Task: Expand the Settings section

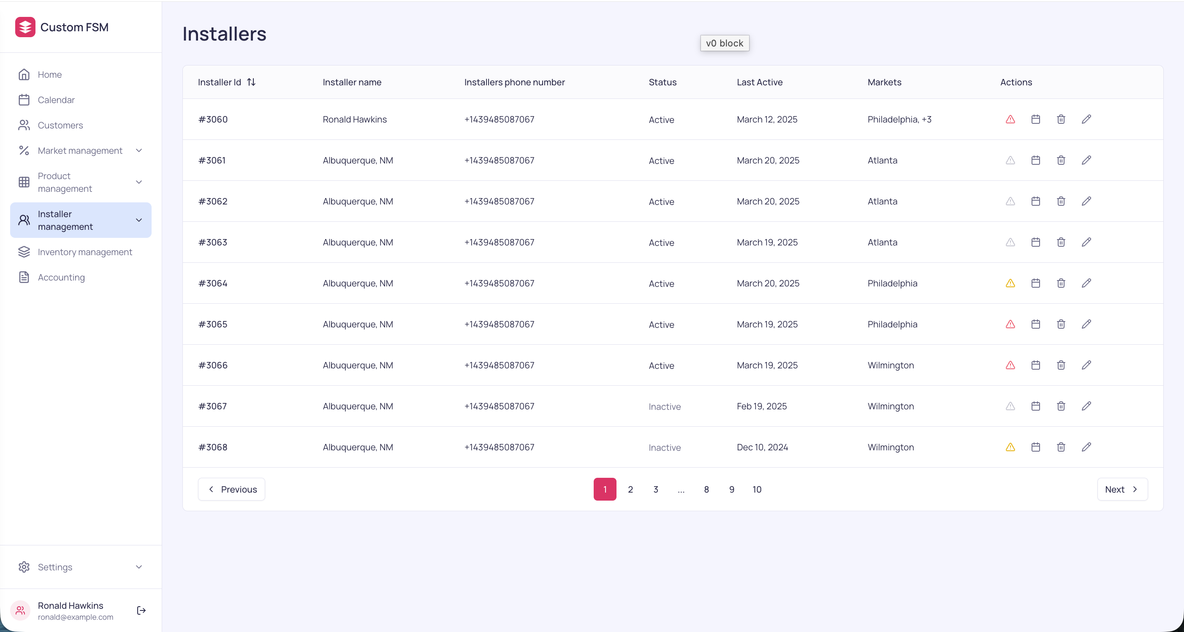Action: coord(139,567)
